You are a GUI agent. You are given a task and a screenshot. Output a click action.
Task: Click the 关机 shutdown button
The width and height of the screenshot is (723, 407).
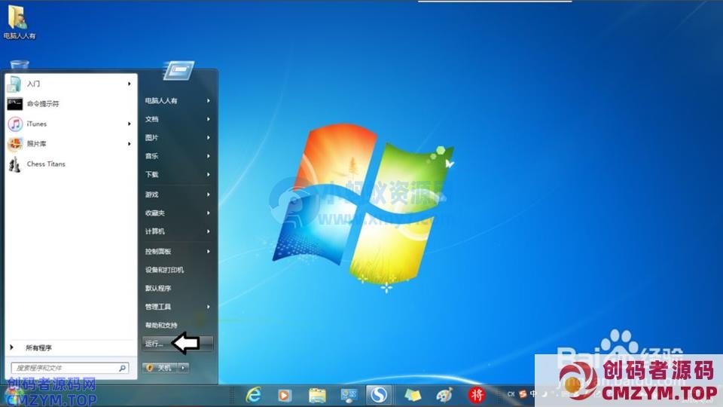(160, 368)
